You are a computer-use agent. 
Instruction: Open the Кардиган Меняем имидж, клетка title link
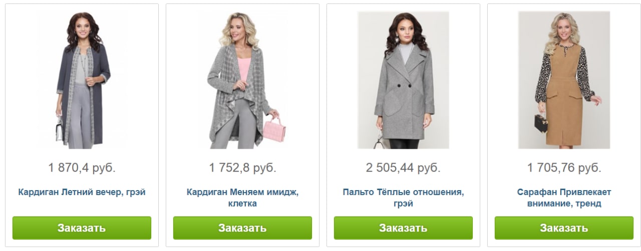point(242,198)
